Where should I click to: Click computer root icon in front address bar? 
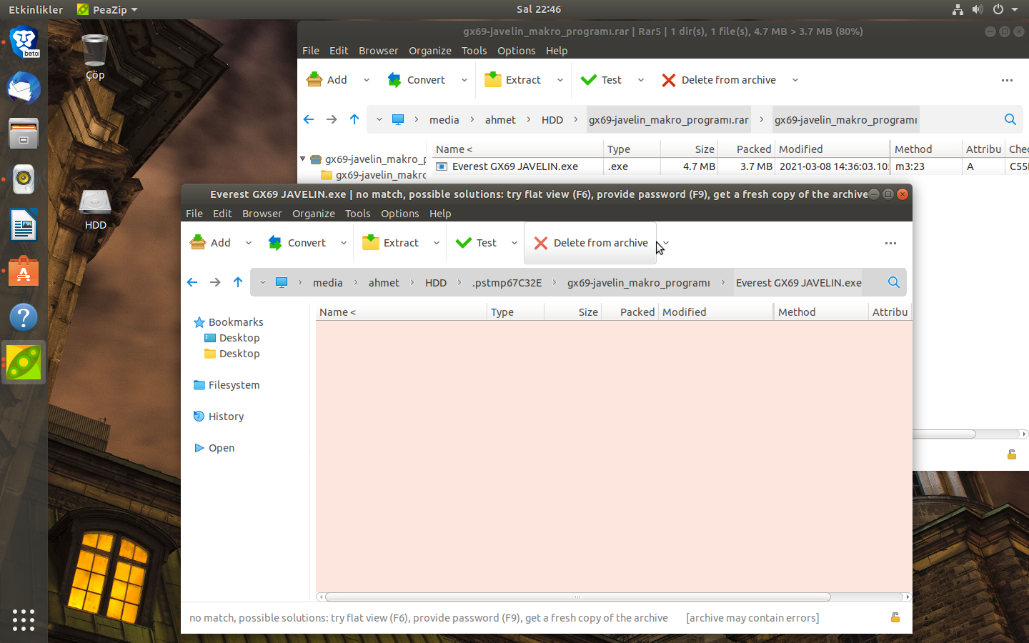[x=282, y=282]
